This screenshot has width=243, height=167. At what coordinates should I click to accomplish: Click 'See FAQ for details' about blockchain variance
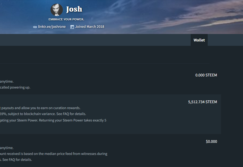pos(71,114)
